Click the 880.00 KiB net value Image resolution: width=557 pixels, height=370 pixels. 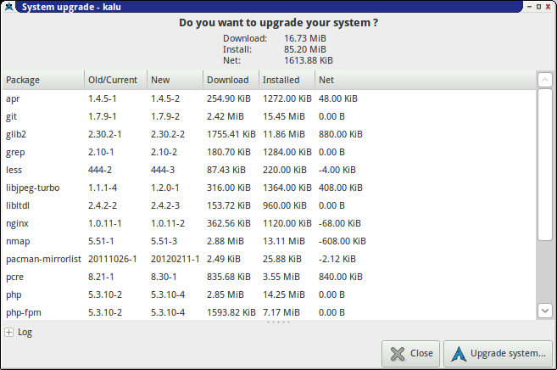(x=340, y=134)
